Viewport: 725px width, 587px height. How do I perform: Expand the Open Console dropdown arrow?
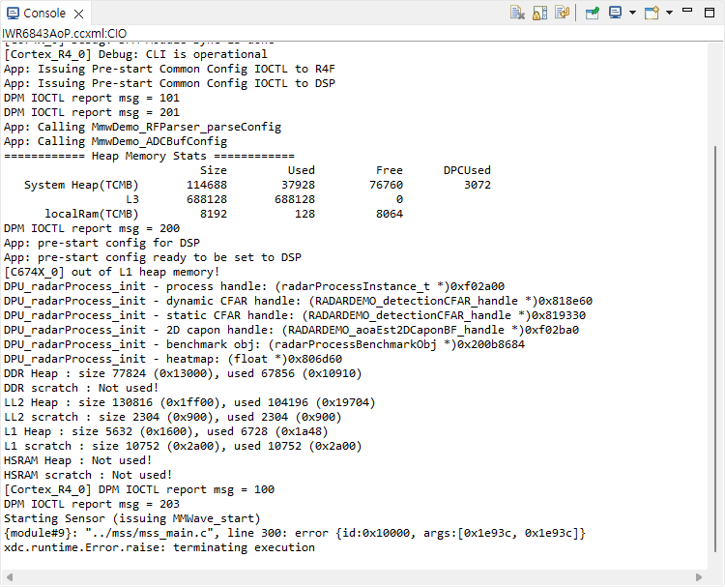pos(669,13)
